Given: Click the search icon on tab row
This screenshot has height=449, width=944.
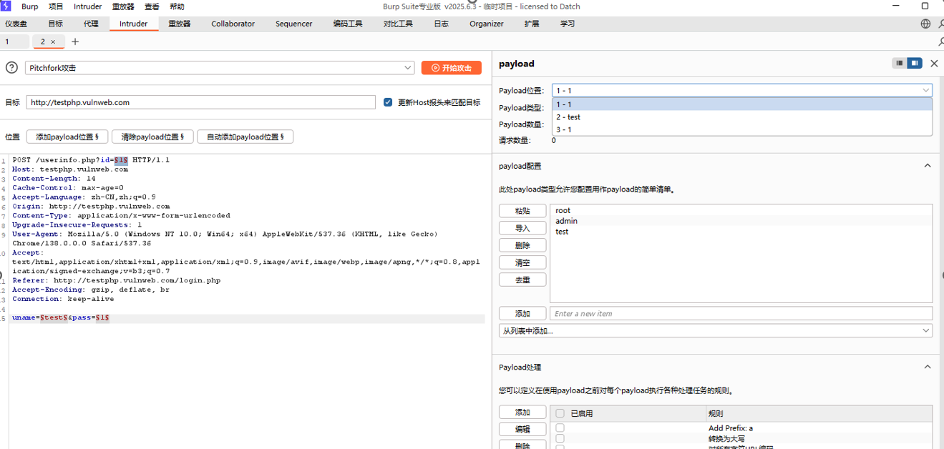Looking at the screenshot, I should click(x=940, y=42).
